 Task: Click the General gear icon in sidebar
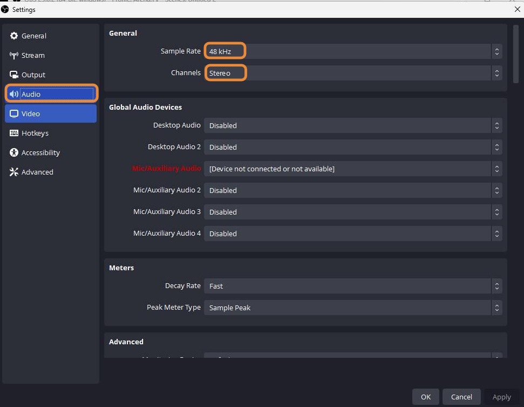(13, 36)
